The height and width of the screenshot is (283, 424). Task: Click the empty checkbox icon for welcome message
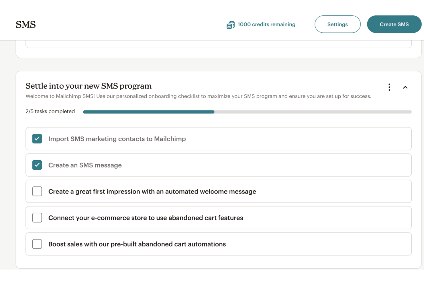click(x=37, y=191)
